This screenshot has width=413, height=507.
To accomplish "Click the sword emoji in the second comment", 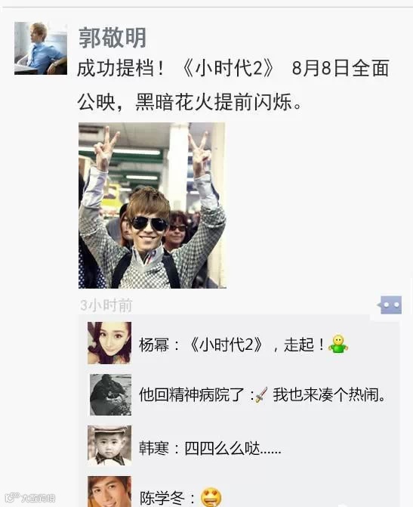I will pyautogui.click(x=260, y=395).
